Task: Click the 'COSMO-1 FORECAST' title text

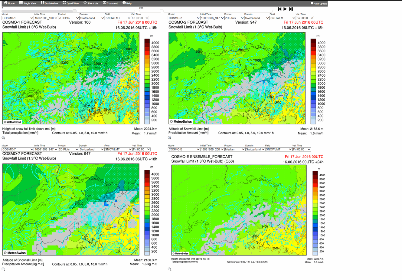Action: coord(22,22)
